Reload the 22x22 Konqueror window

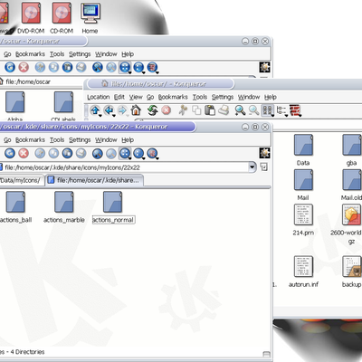coord(10,153)
